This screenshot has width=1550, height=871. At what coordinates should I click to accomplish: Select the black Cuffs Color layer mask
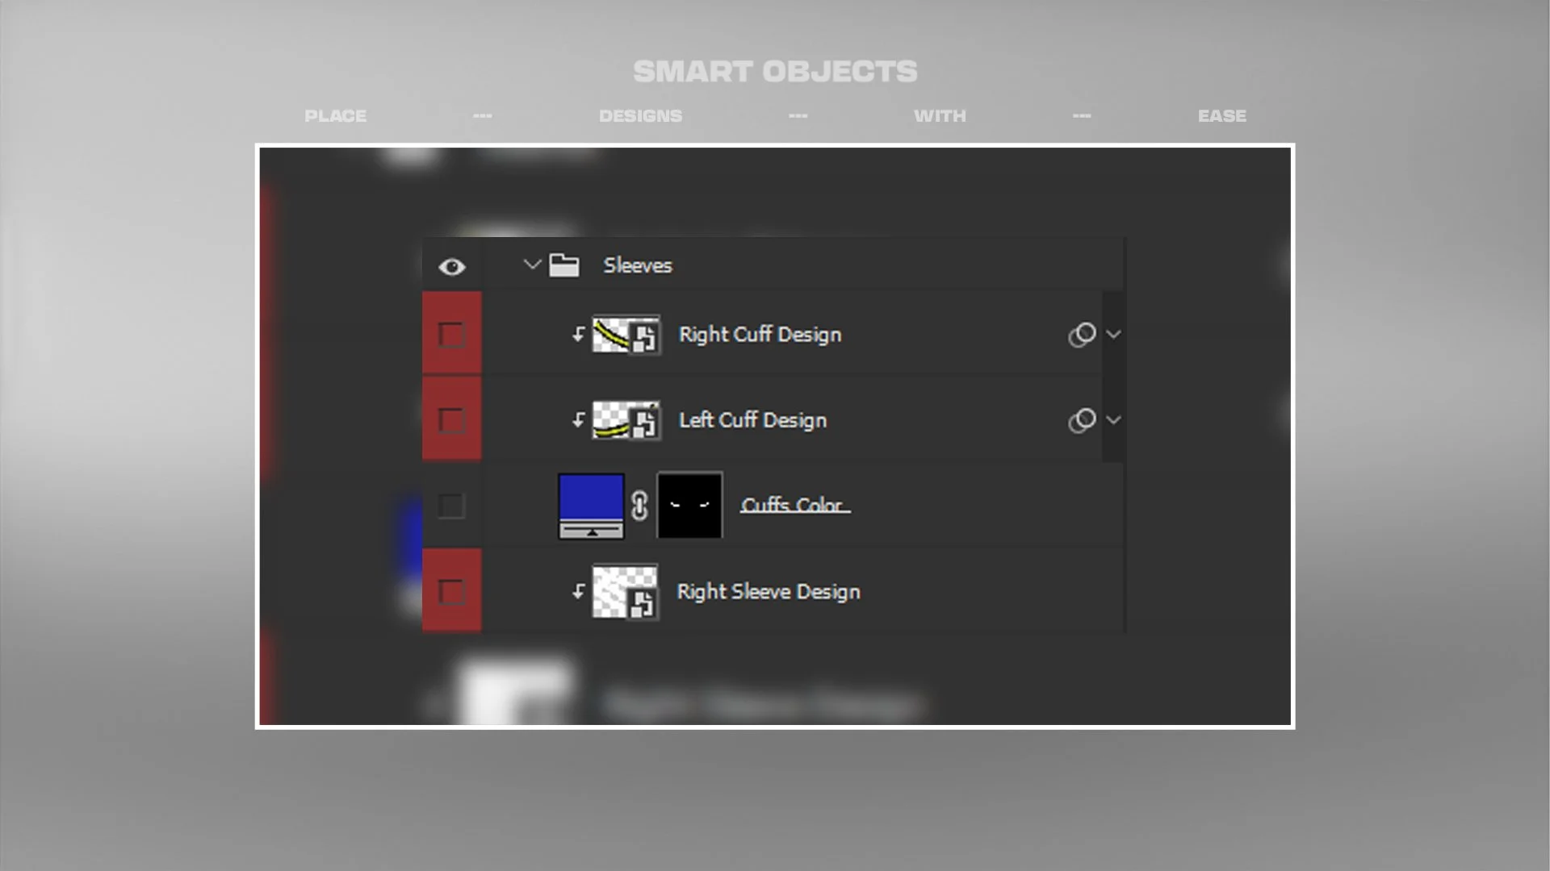click(x=689, y=506)
